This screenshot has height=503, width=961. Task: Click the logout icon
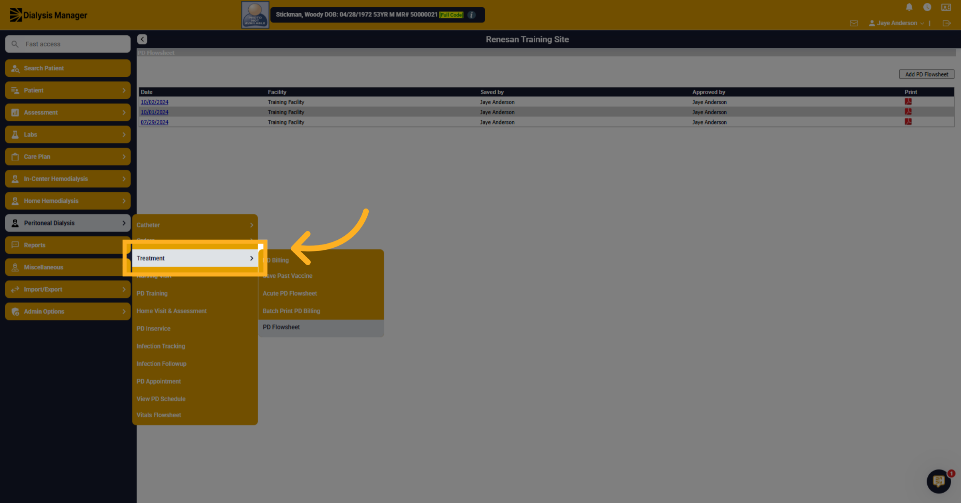coord(947,23)
